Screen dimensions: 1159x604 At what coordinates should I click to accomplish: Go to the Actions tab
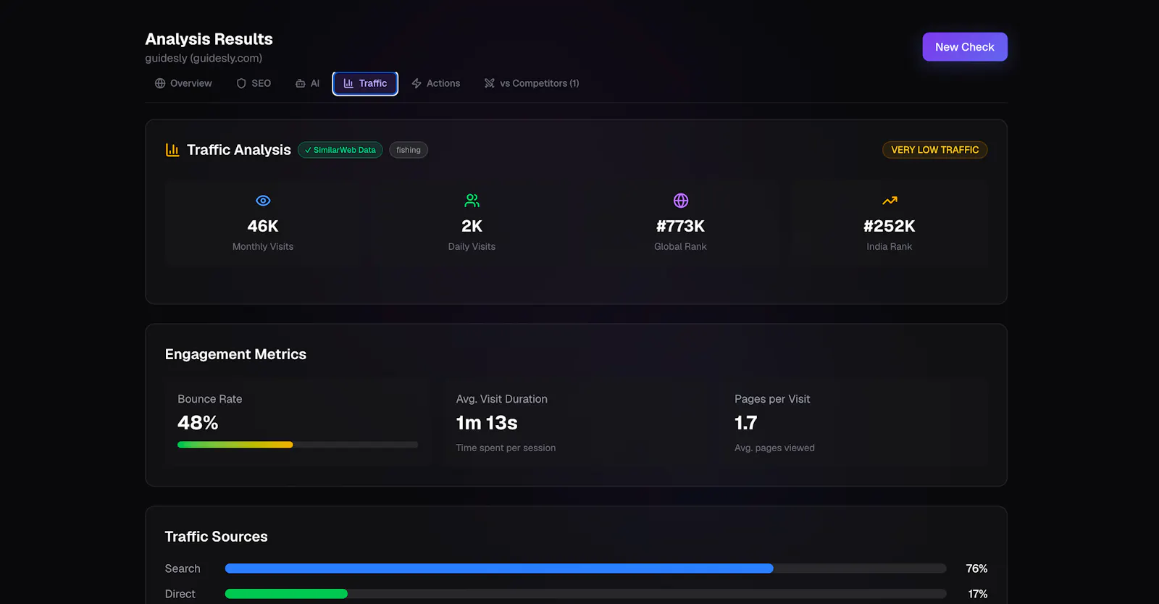point(436,83)
